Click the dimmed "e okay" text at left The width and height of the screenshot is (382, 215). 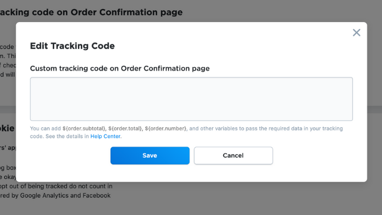tap(7, 177)
